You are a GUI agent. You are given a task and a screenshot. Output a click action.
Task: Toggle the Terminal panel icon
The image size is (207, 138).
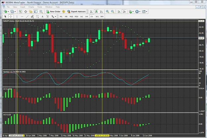pyautogui.click(x=36, y=12)
